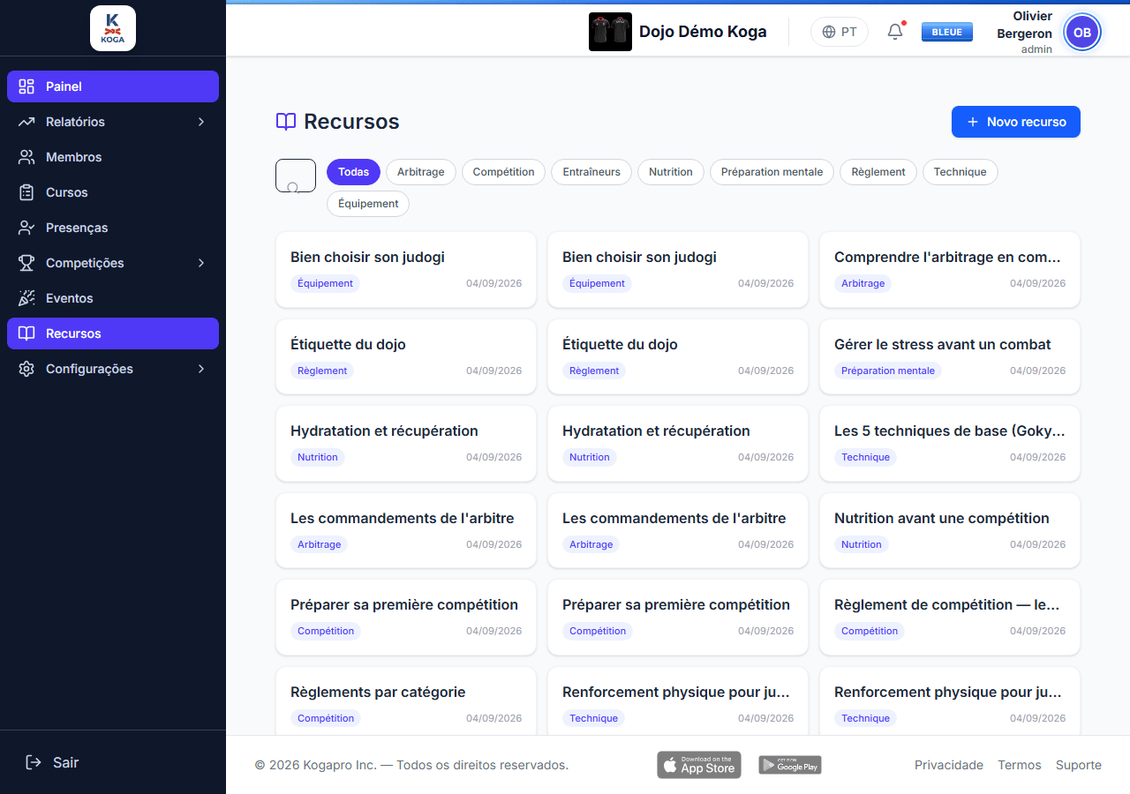Open the App Store download badge
Viewport: 1130px width, 794px height.
click(x=699, y=765)
